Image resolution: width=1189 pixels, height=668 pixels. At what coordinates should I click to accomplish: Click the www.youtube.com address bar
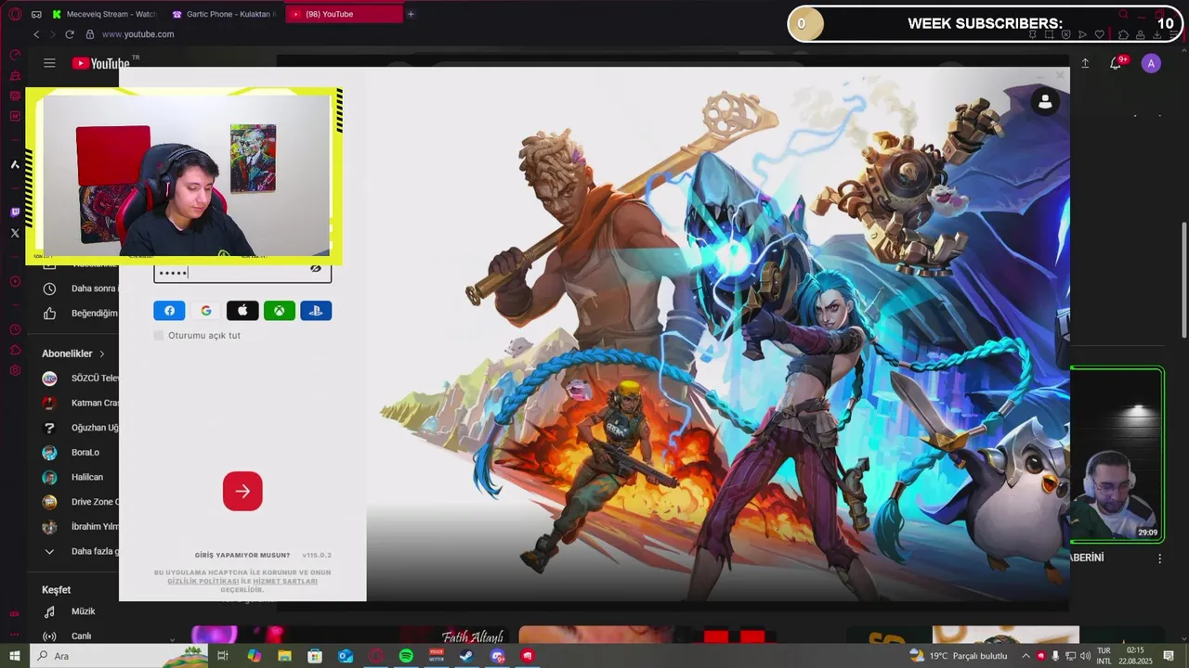[137, 34]
